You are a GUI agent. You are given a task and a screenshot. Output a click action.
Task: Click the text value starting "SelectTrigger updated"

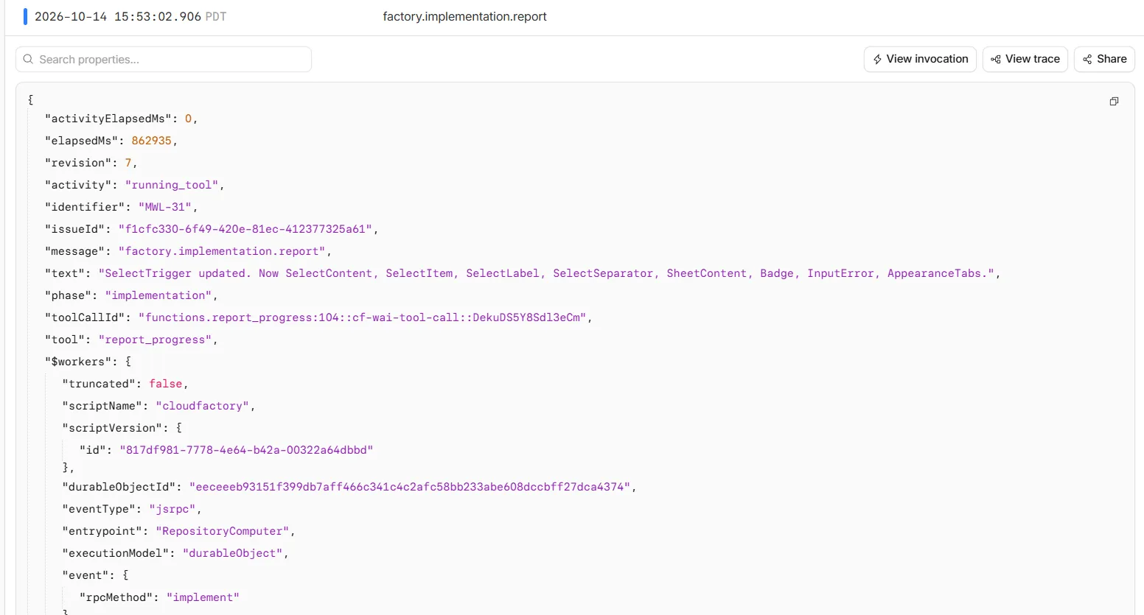pos(547,273)
